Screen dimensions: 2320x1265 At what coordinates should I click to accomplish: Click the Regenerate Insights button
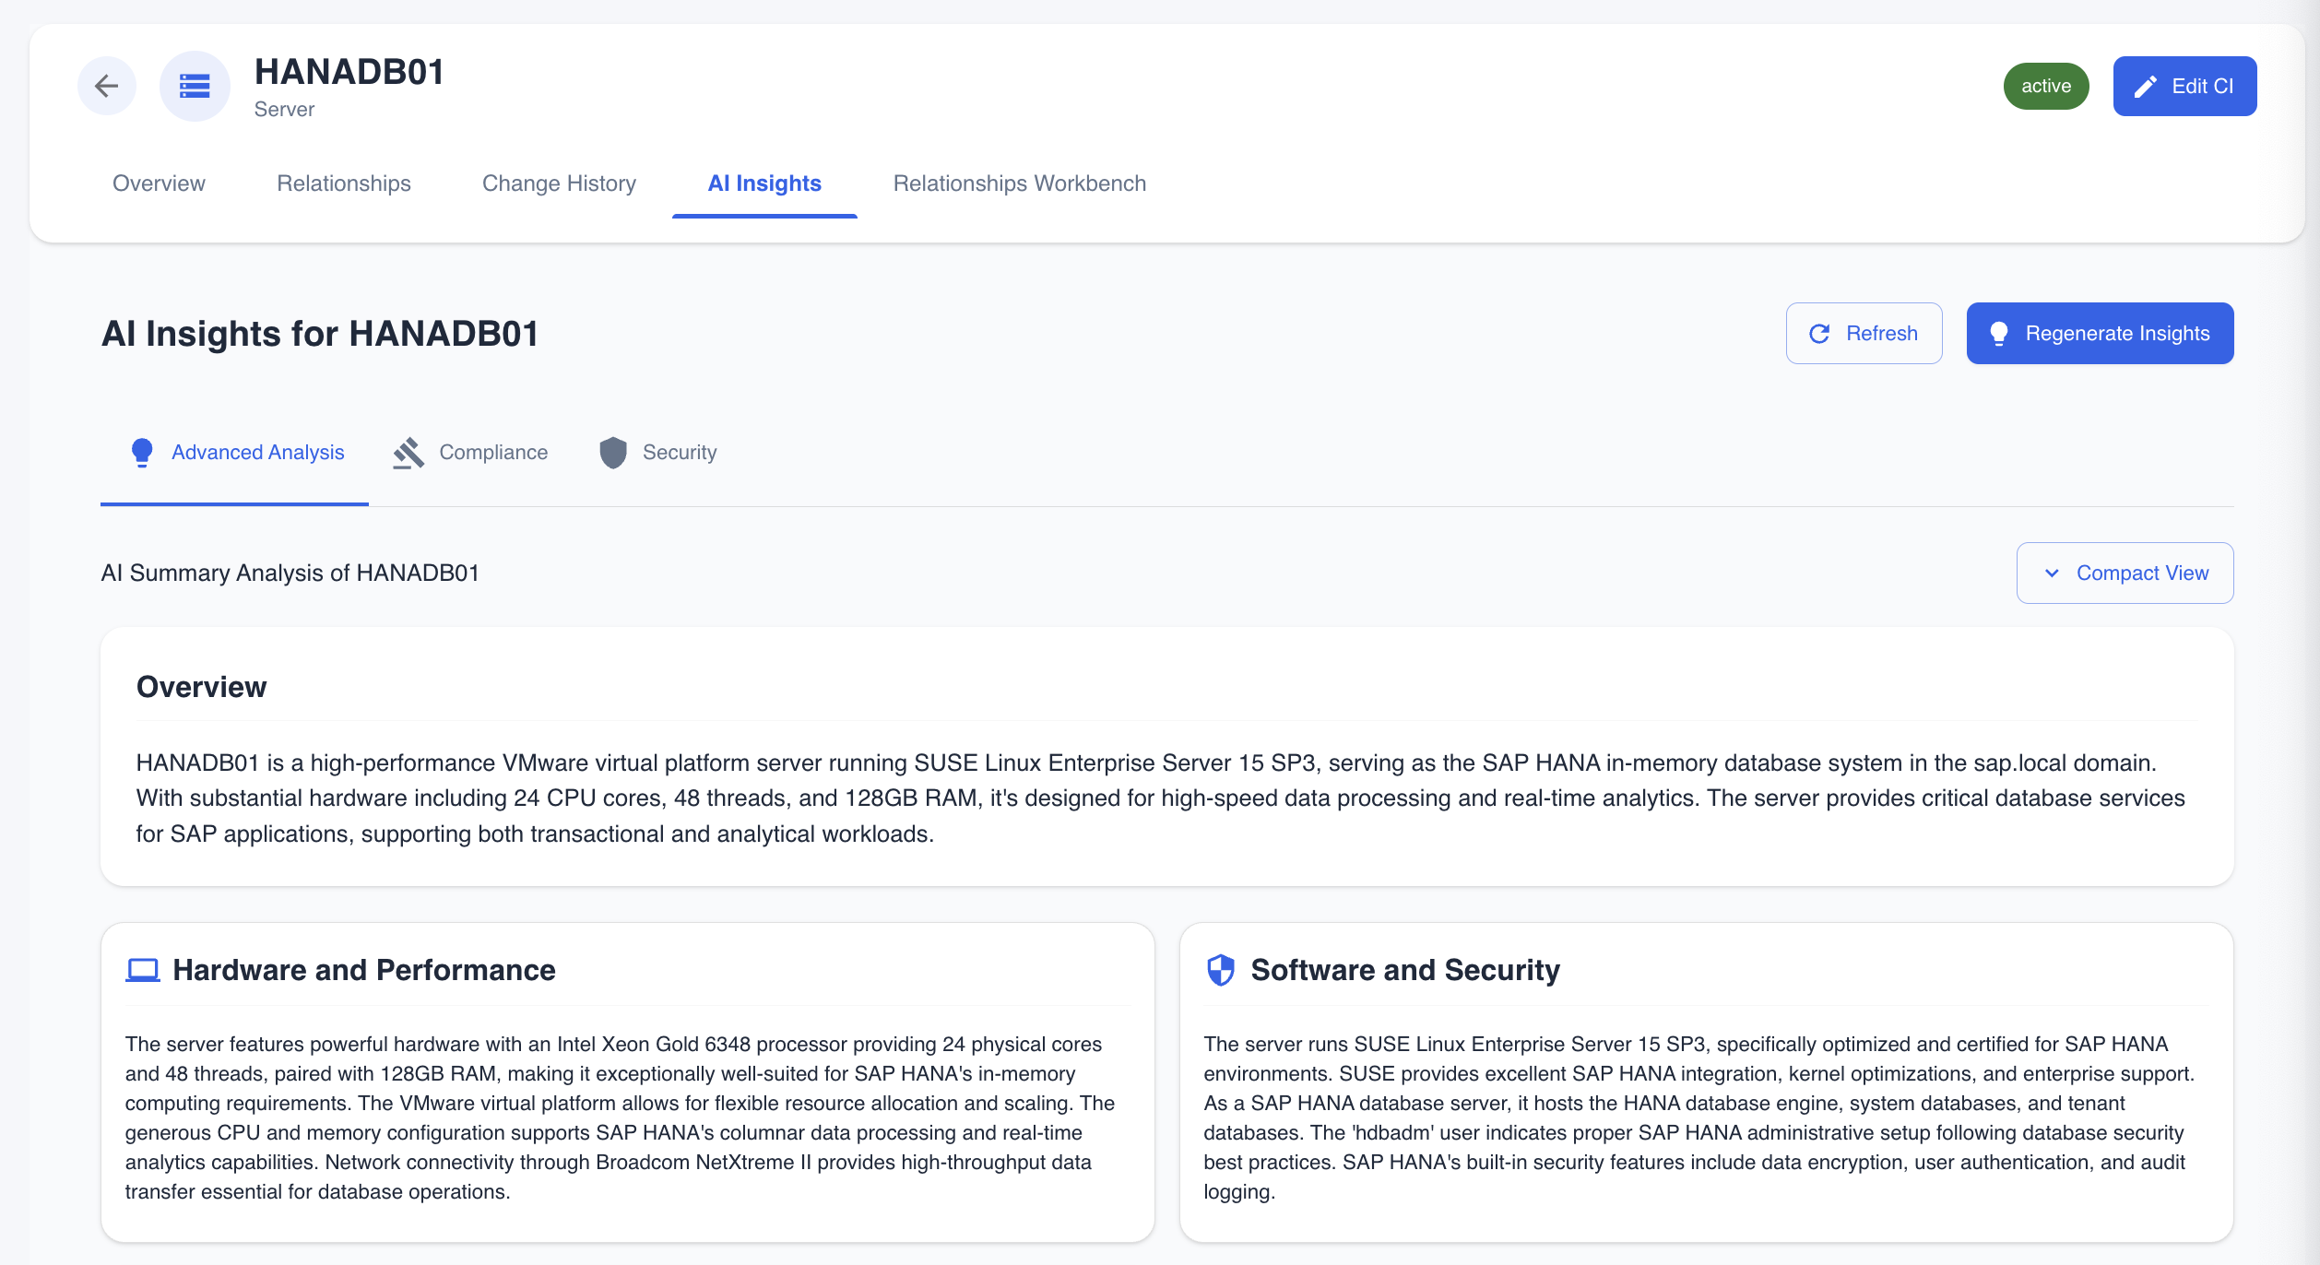pyautogui.click(x=2100, y=333)
